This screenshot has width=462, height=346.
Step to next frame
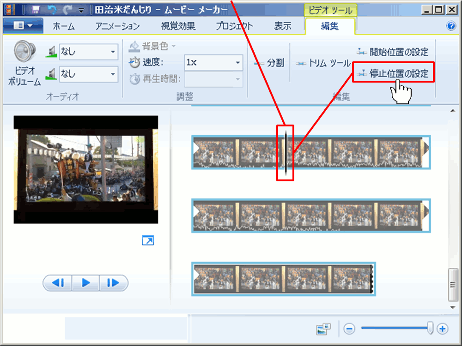point(113,283)
